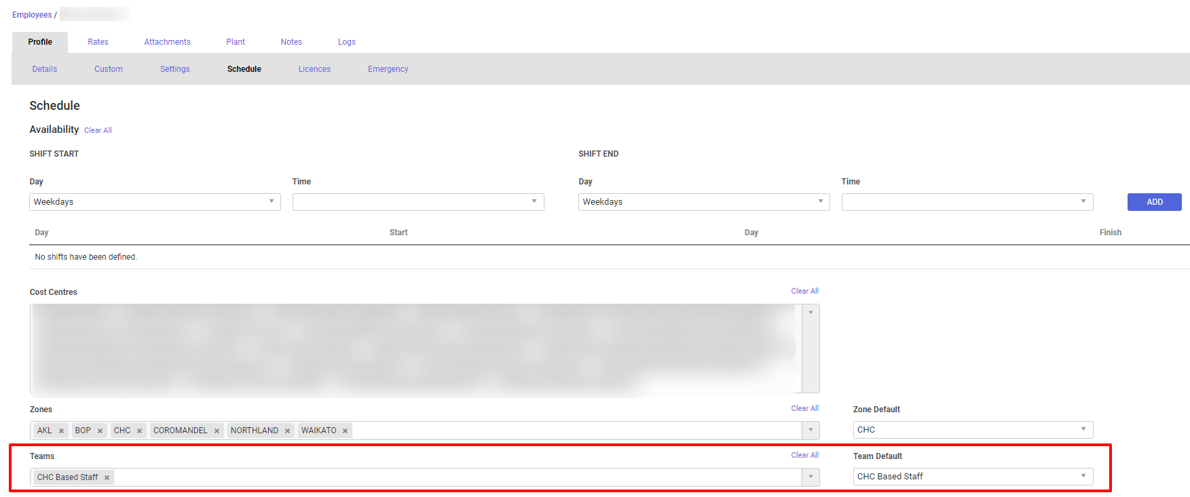The image size is (1190, 497).
Task: Remove the COROMANDEL zone tag
Action: pyautogui.click(x=217, y=431)
